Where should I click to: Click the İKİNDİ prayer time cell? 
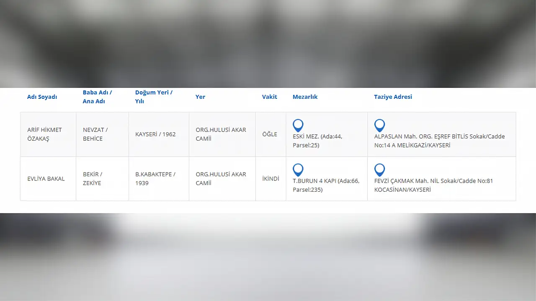pos(271,179)
